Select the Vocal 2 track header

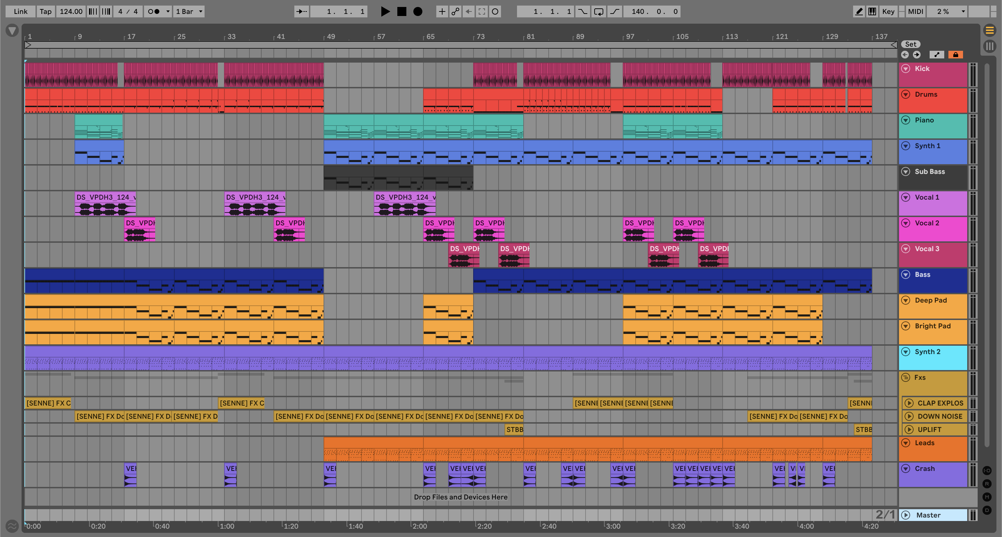click(x=933, y=229)
